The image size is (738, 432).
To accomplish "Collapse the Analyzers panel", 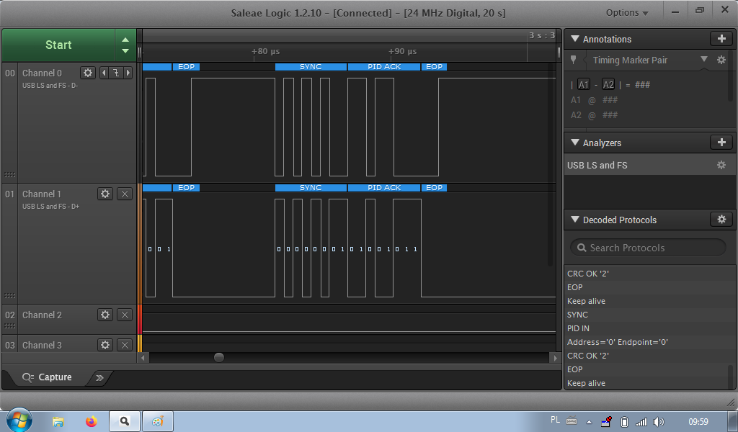I will tap(574, 143).
